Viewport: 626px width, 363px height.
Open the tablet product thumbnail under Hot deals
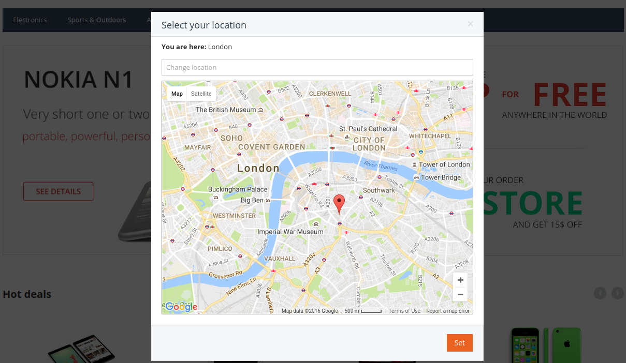pyautogui.click(x=81, y=349)
